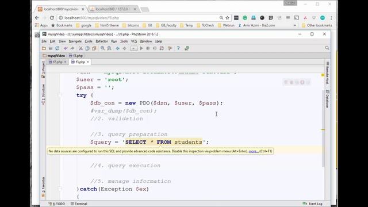Image resolution: width=368 pixels, height=207 pixels.
Task: Click the Paste icon in the toolbar
Action: pos(94,48)
